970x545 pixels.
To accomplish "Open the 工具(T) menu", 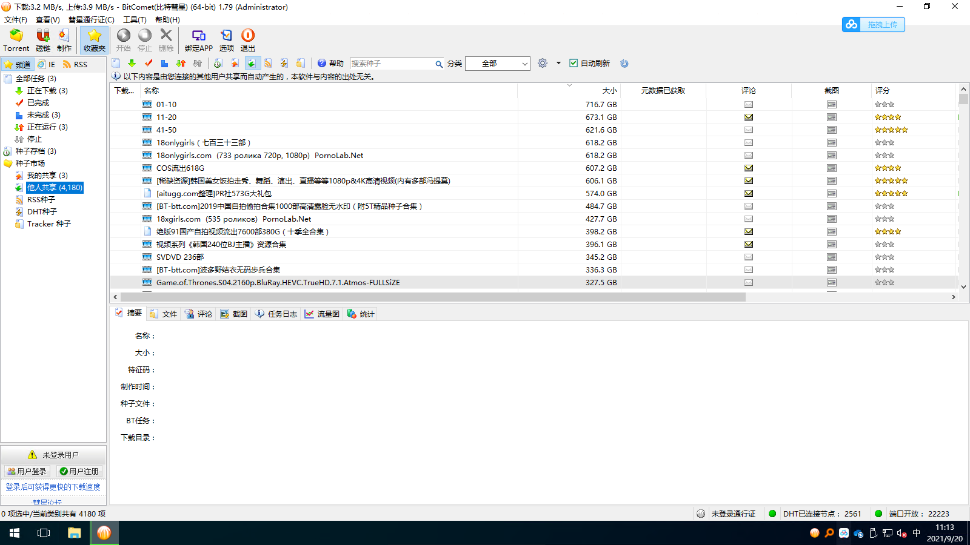I will tap(135, 20).
